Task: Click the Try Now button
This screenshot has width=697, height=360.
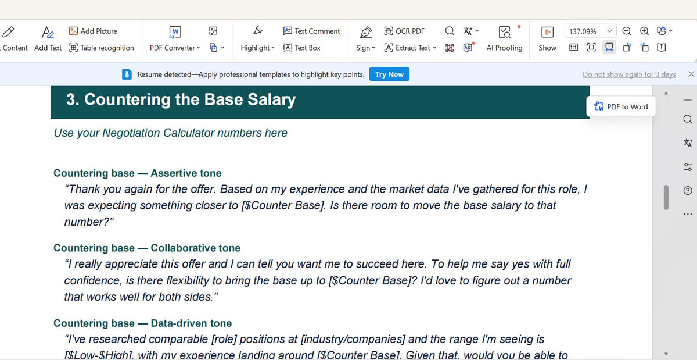Action: tap(389, 74)
